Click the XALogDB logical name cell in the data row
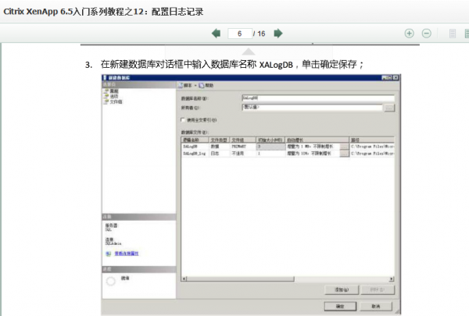 [195, 147]
